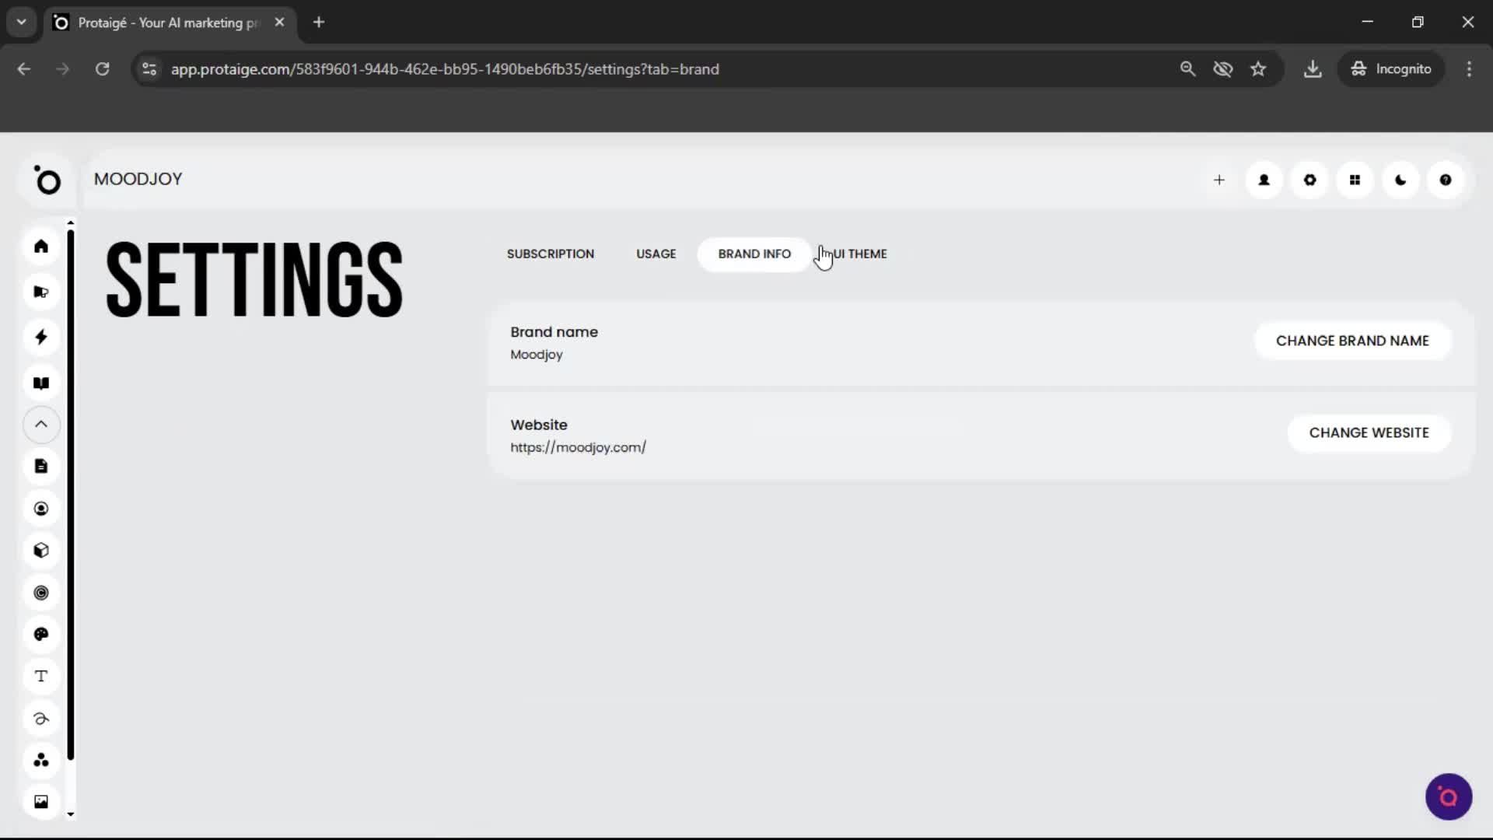Image resolution: width=1493 pixels, height=840 pixels.
Task: Select the color palette tool in the sidebar
Action: pyautogui.click(x=41, y=635)
